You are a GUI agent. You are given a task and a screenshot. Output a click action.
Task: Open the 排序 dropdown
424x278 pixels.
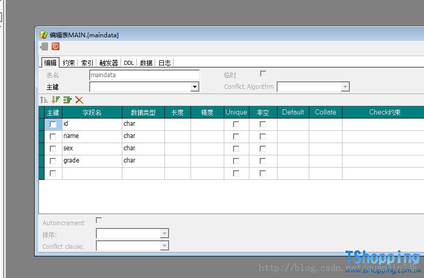(164, 234)
